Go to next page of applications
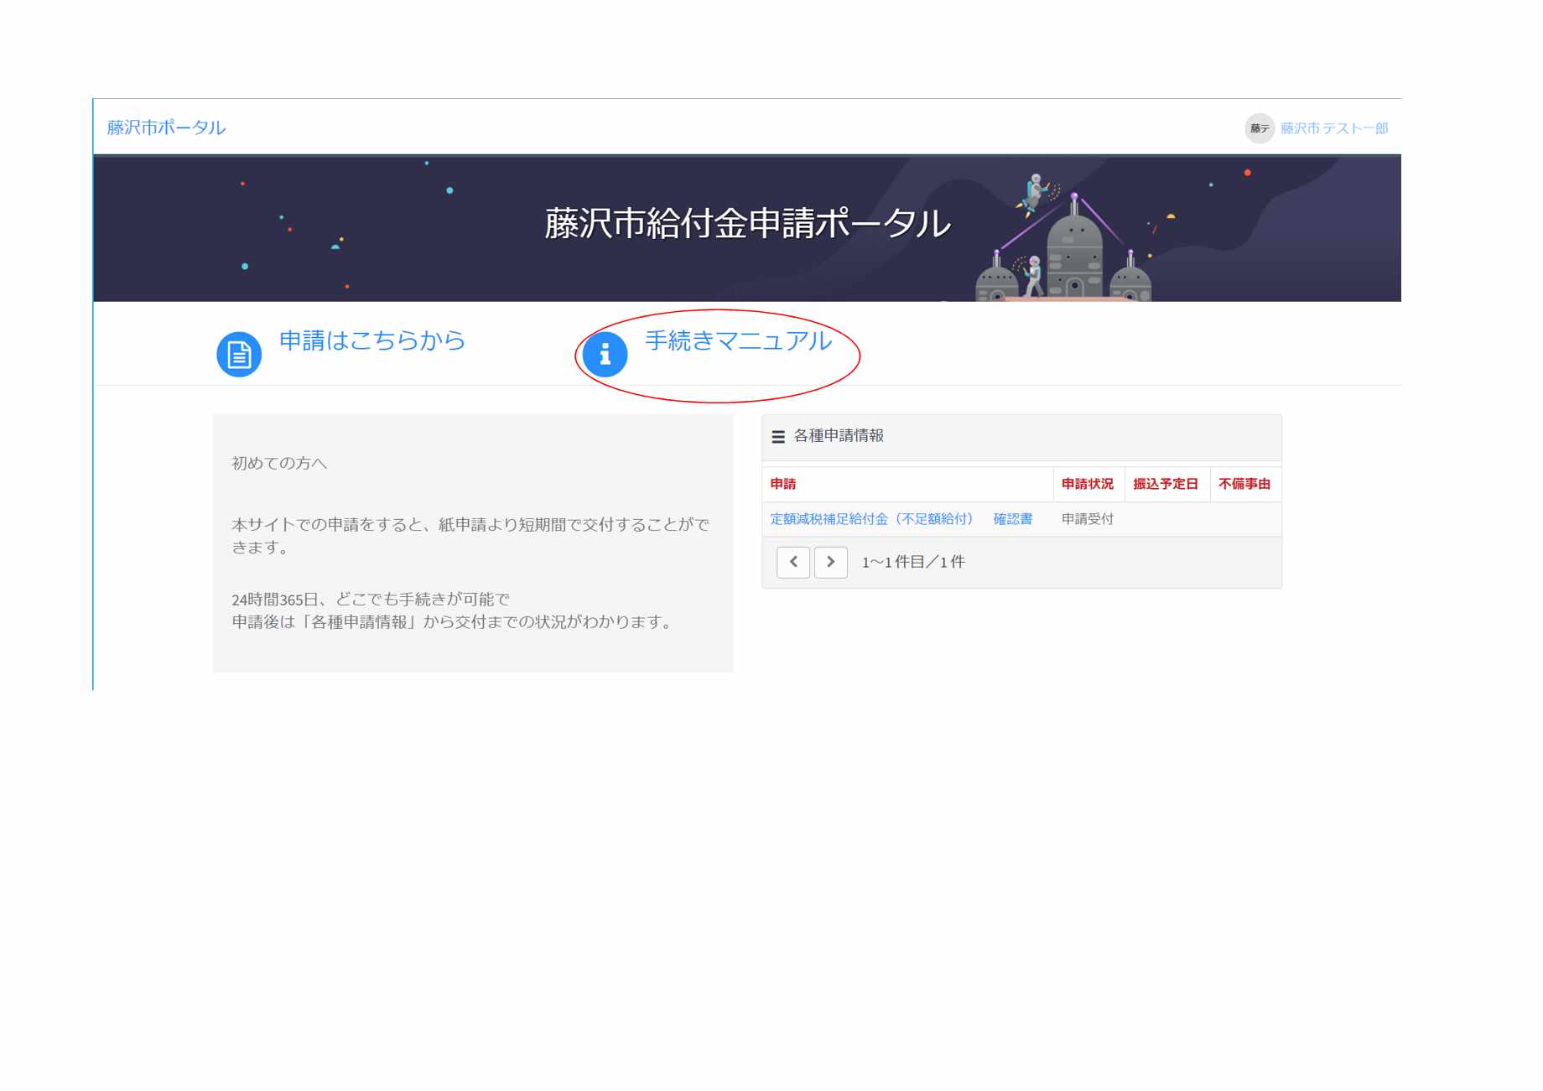This screenshot has width=1543, height=1091. pos(831,562)
